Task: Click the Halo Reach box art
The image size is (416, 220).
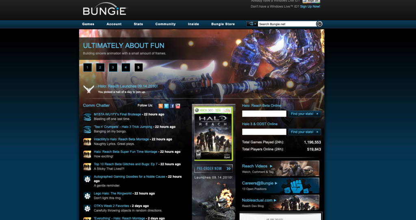Action: (x=214, y=134)
